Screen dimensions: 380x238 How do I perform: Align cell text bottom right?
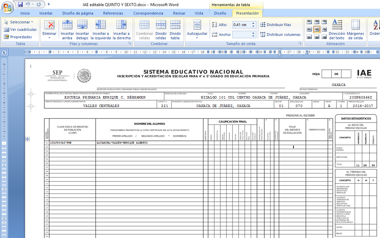(324, 37)
